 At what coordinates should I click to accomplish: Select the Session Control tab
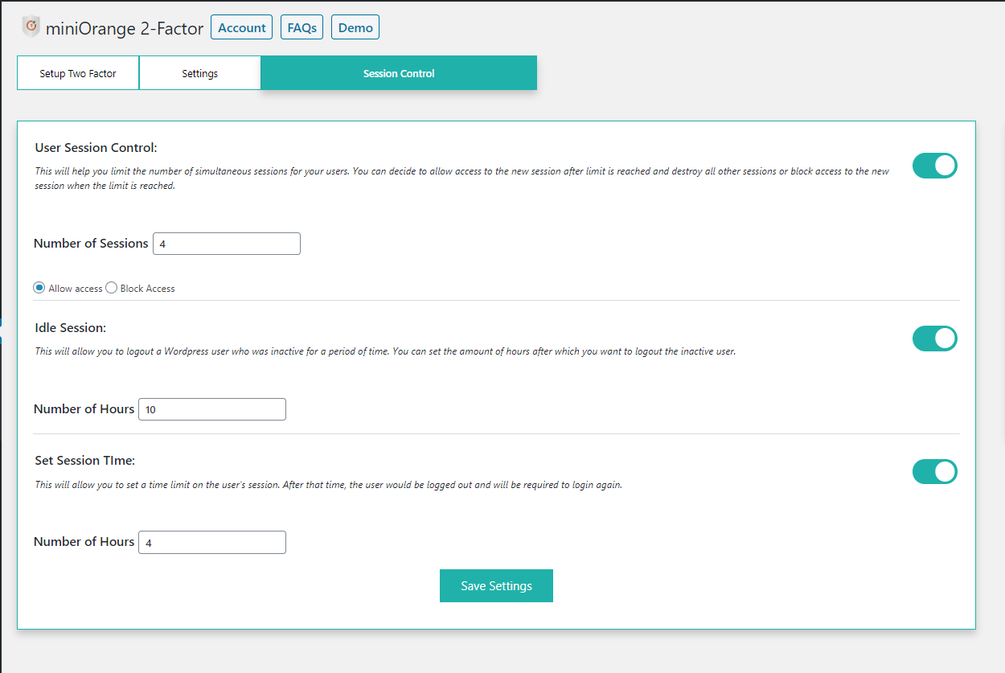point(399,73)
